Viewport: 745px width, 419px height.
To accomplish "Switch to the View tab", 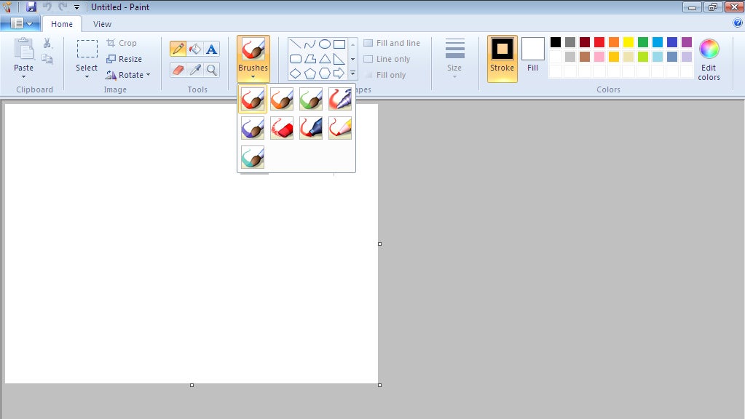I will click(102, 24).
